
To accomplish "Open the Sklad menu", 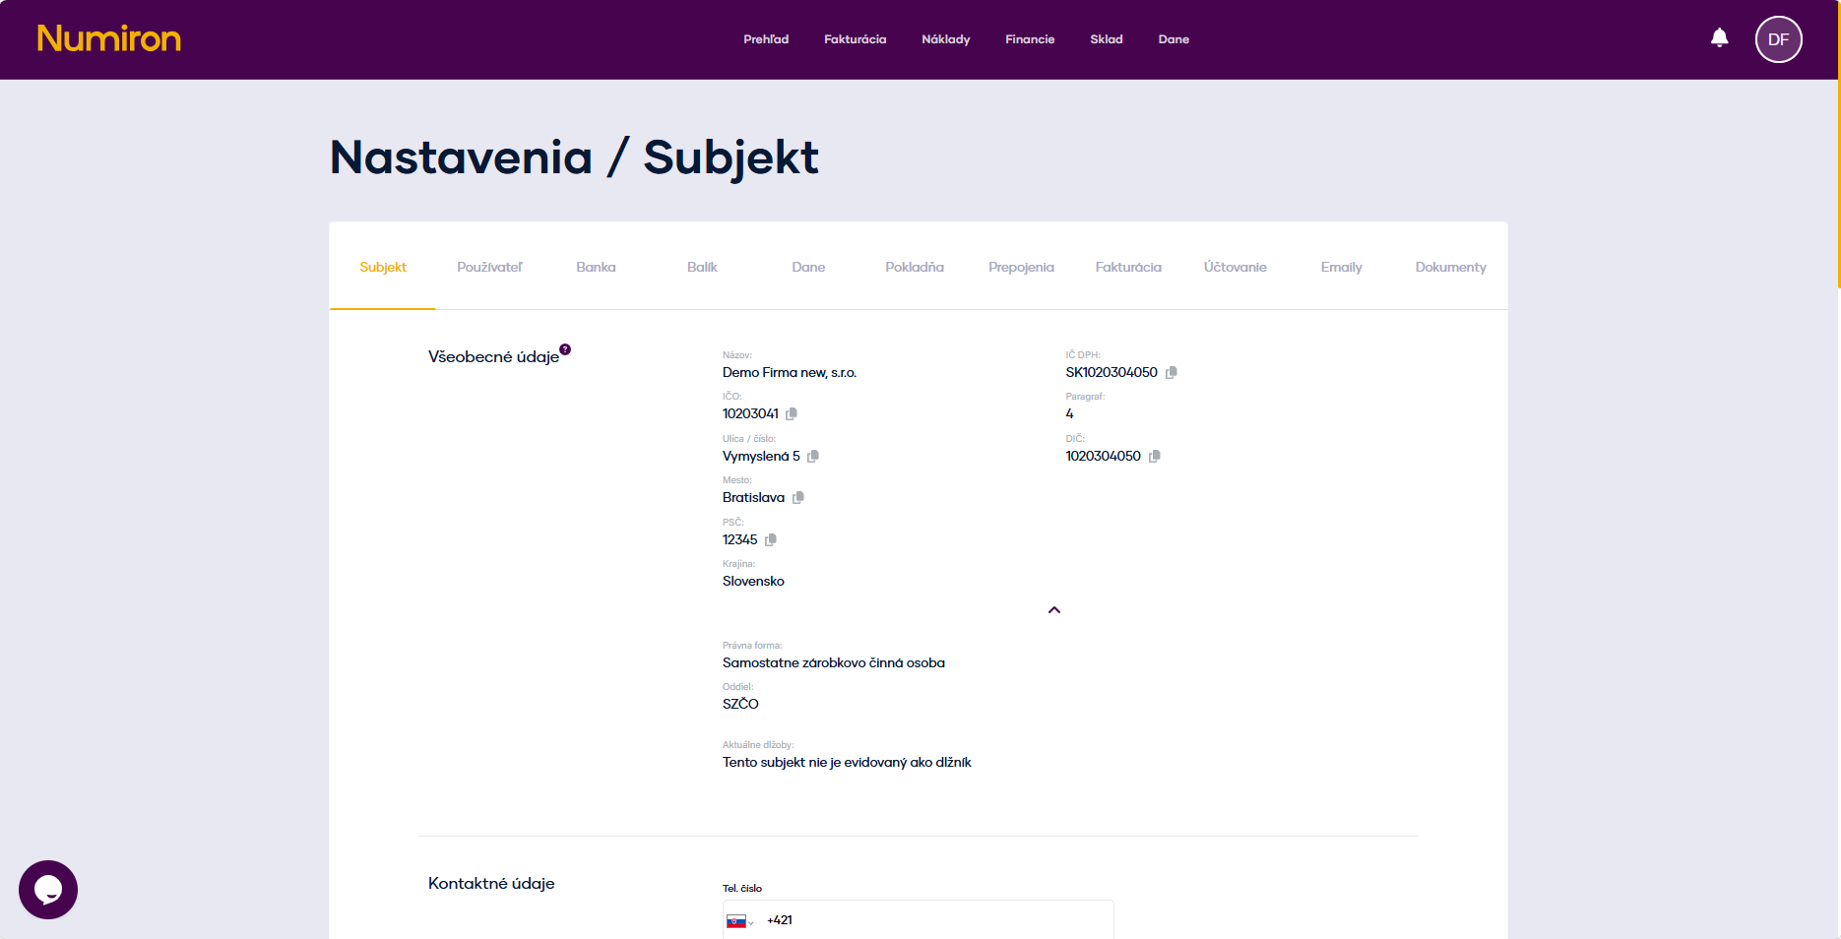I will click(1106, 39).
